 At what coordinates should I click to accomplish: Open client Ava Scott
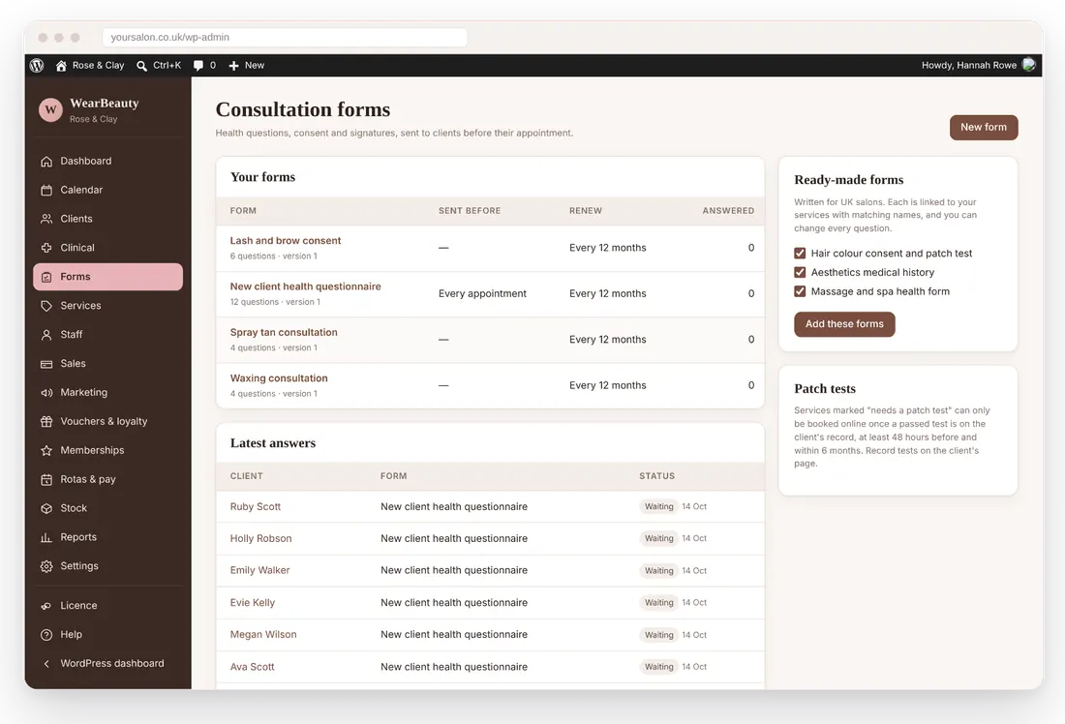pyautogui.click(x=252, y=667)
